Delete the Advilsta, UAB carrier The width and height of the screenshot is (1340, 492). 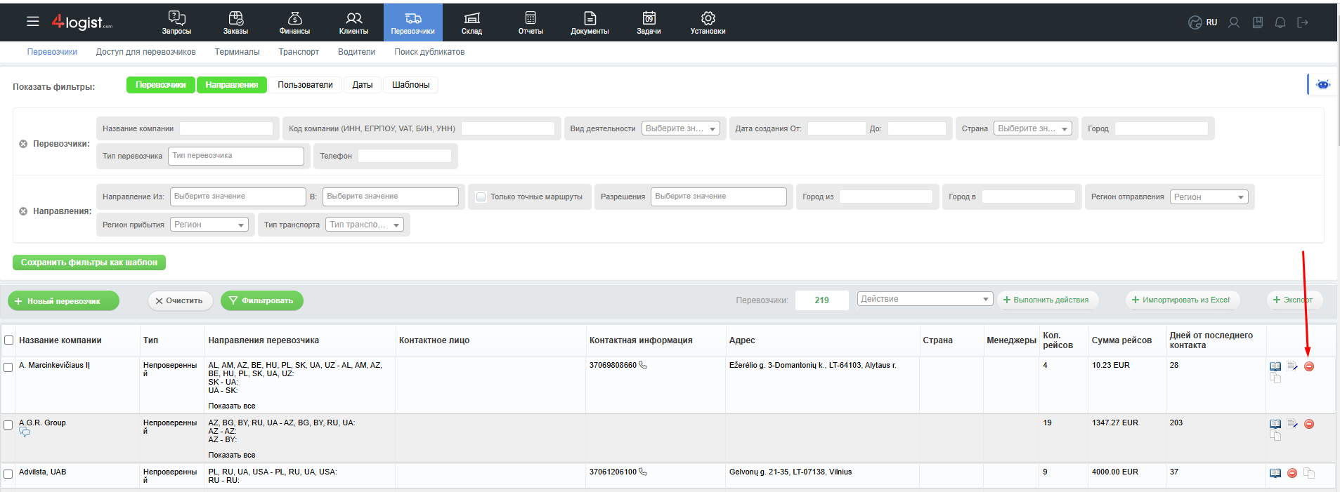coord(1292,473)
